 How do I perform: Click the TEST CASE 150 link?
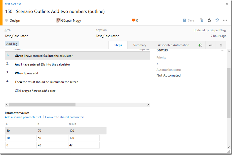click(13, 4)
